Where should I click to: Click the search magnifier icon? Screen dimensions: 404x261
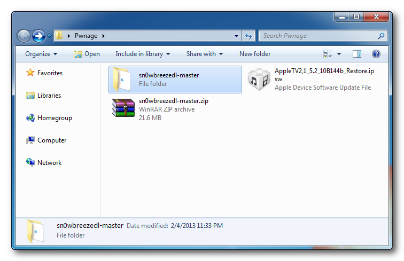(x=382, y=36)
